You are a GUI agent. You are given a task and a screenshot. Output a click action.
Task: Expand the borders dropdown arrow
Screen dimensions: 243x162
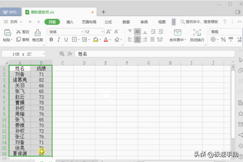click(x=79, y=40)
